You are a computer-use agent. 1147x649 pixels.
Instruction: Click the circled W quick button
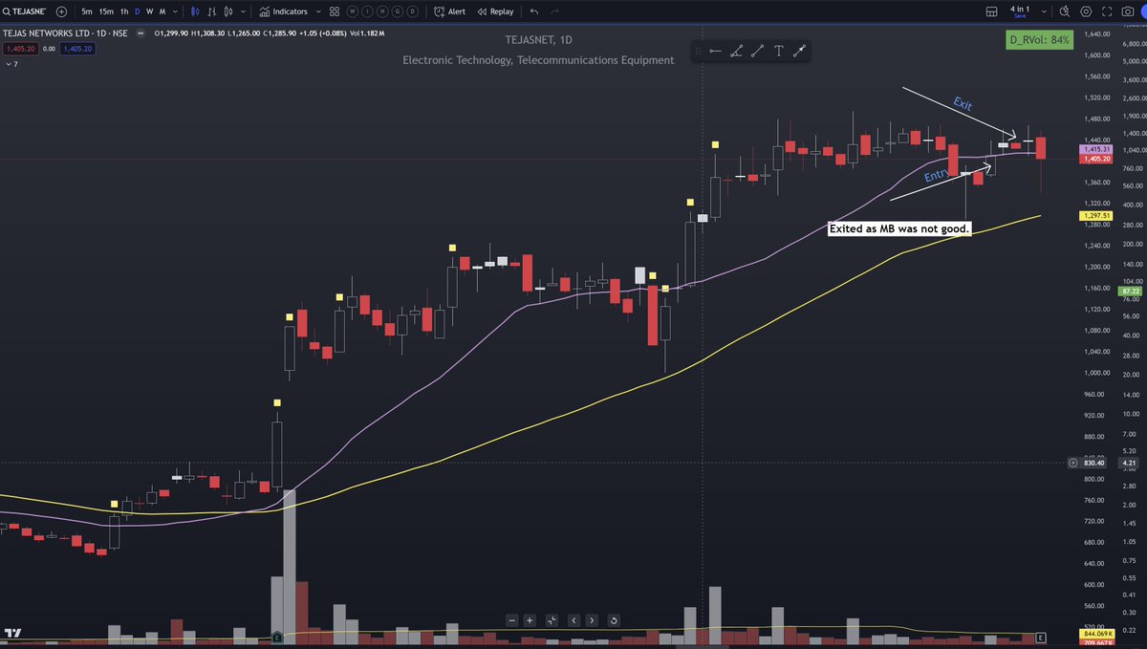coord(354,11)
